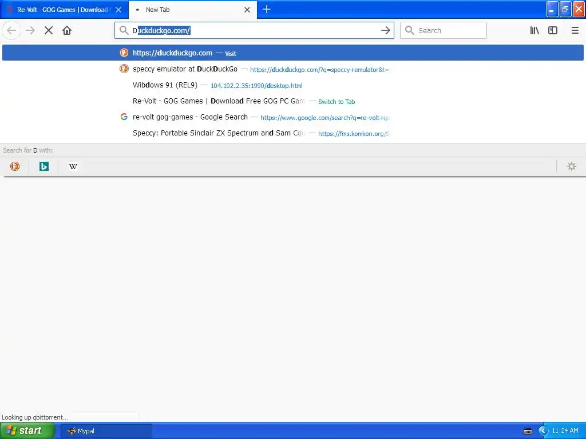The height and width of the screenshot is (439, 586).
Task: Click DuckDuckGo favicon beside speccy emulator suggestion
Action: [124, 69]
